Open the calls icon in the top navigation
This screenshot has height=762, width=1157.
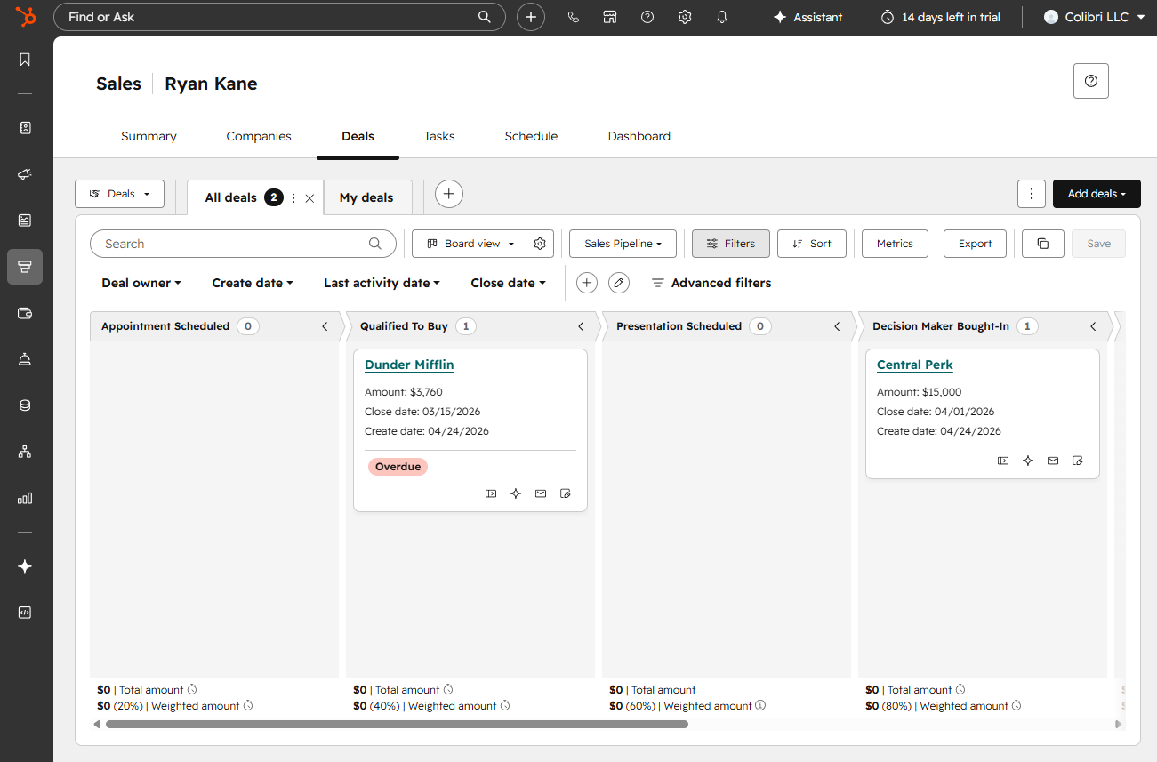pyautogui.click(x=573, y=16)
